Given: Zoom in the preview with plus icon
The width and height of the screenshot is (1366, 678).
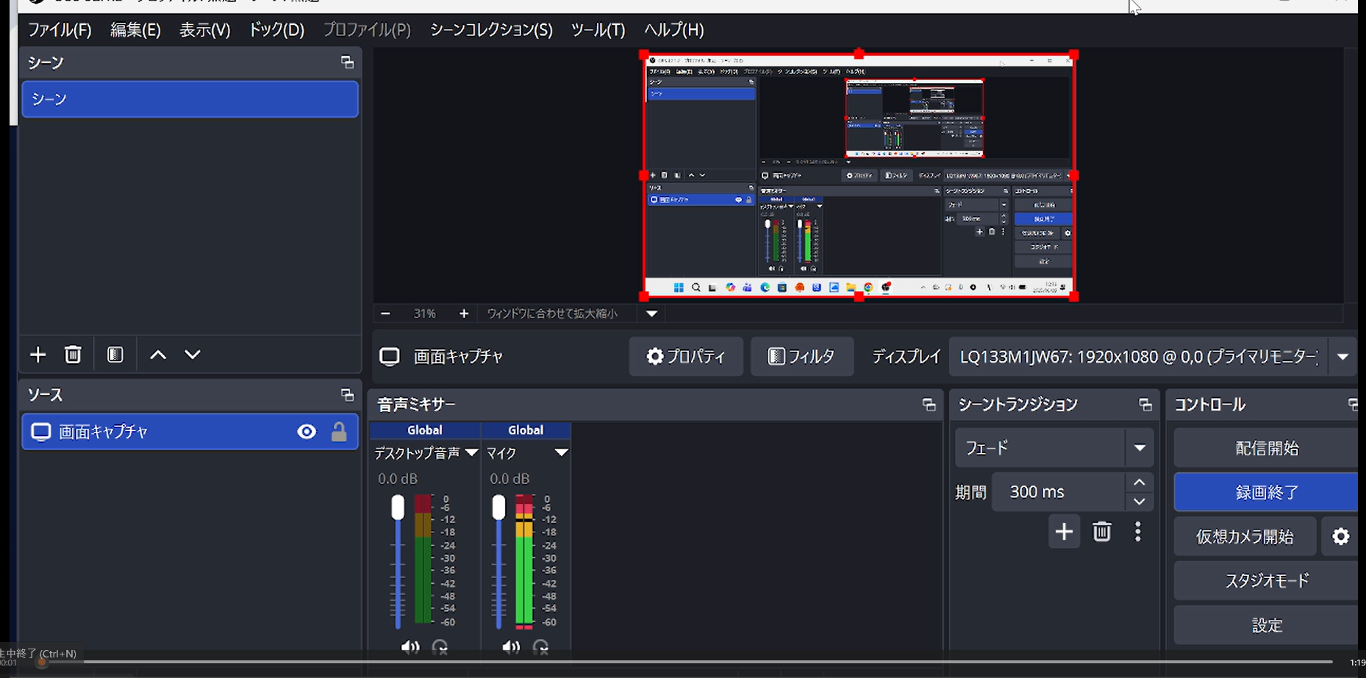Looking at the screenshot, I should [464, 314].
